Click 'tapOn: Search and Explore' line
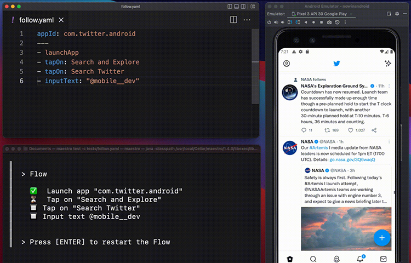The image size is (411, 263). click(88, 62)
